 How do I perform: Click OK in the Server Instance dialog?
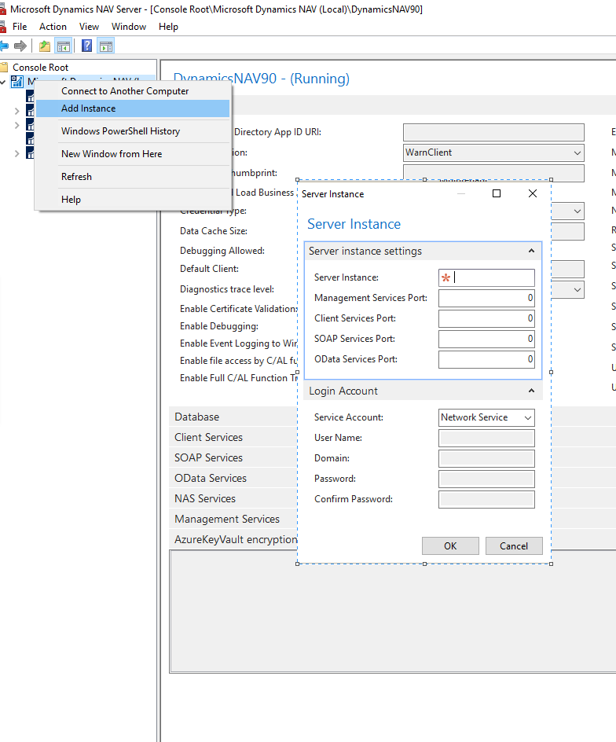point(450,546)
